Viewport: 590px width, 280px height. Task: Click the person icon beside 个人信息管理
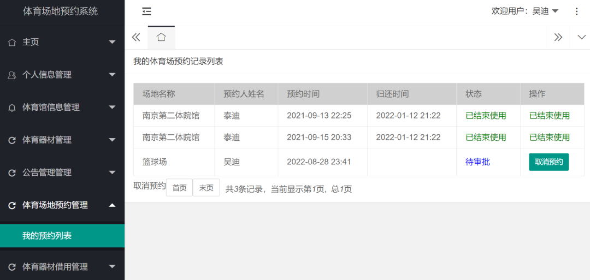(12, 75)
